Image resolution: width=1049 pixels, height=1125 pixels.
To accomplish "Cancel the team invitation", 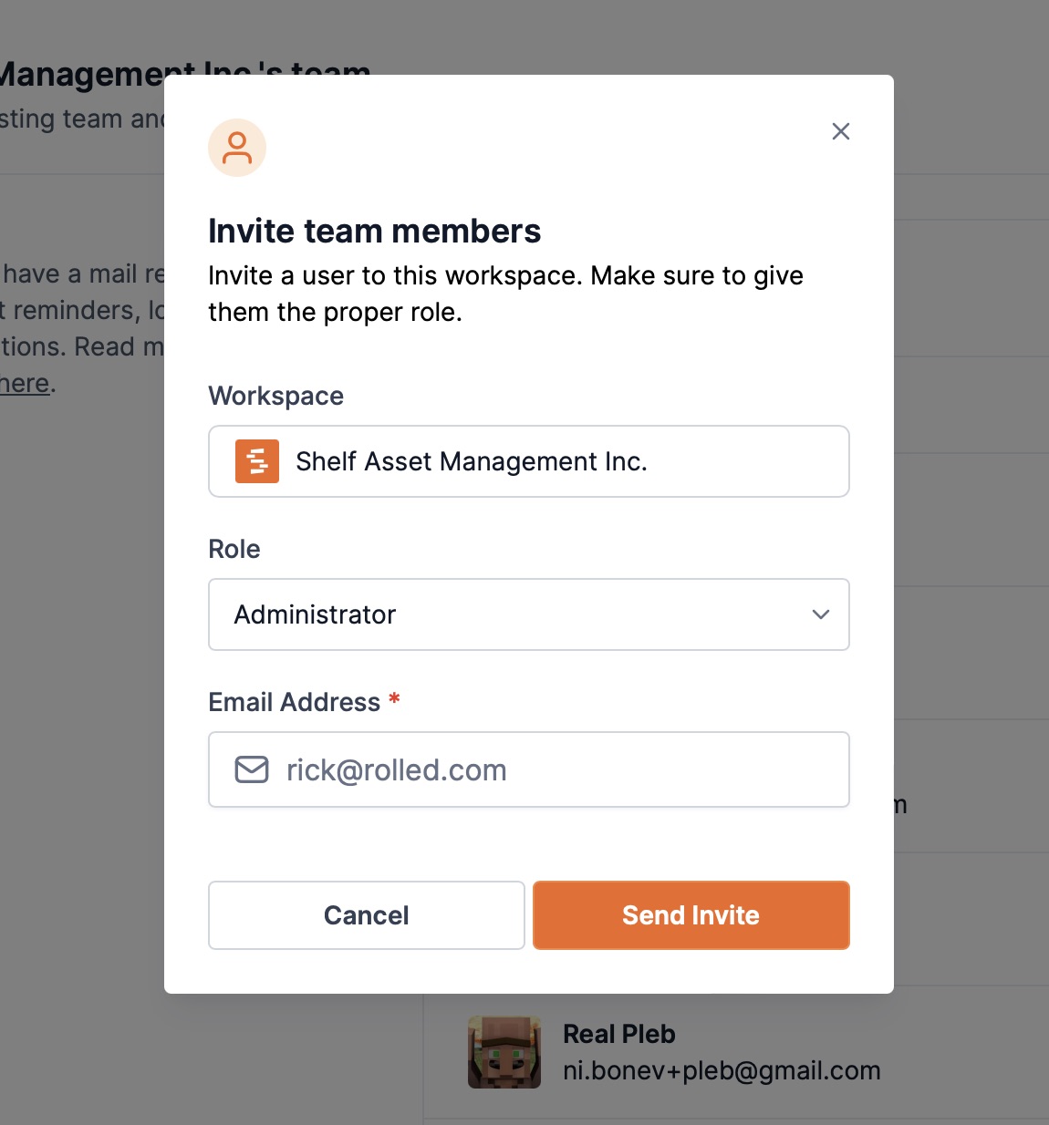I will [x=366, y=915].
